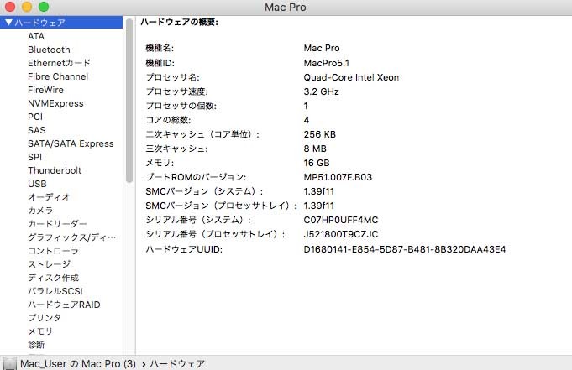
Task: Click the コアの総数: label
Action: point(168,120)
